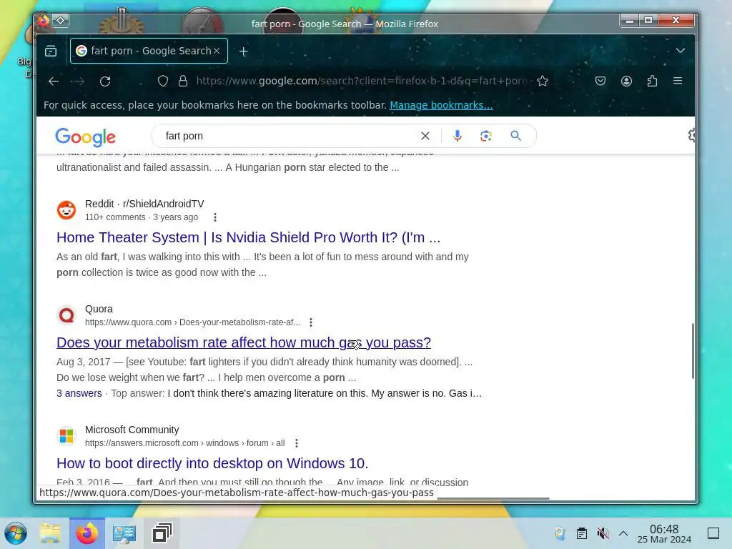The width and height of the screenshot is (732, 549).
Task: Open the Manage bookmarks link
Action: [x=441, y=105]
